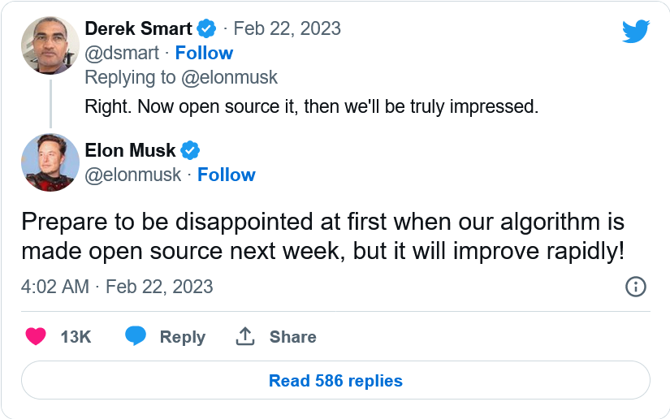This screenshot has width=670, height=419.
Task: Read 586 replies button
Action: tap(335, 380)
